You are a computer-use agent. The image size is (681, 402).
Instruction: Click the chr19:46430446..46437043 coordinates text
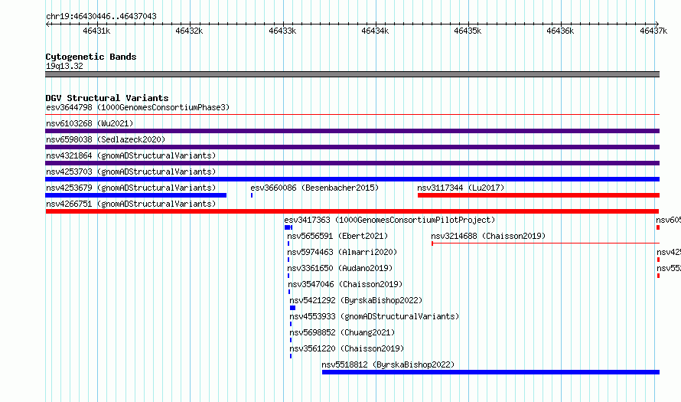101,17
